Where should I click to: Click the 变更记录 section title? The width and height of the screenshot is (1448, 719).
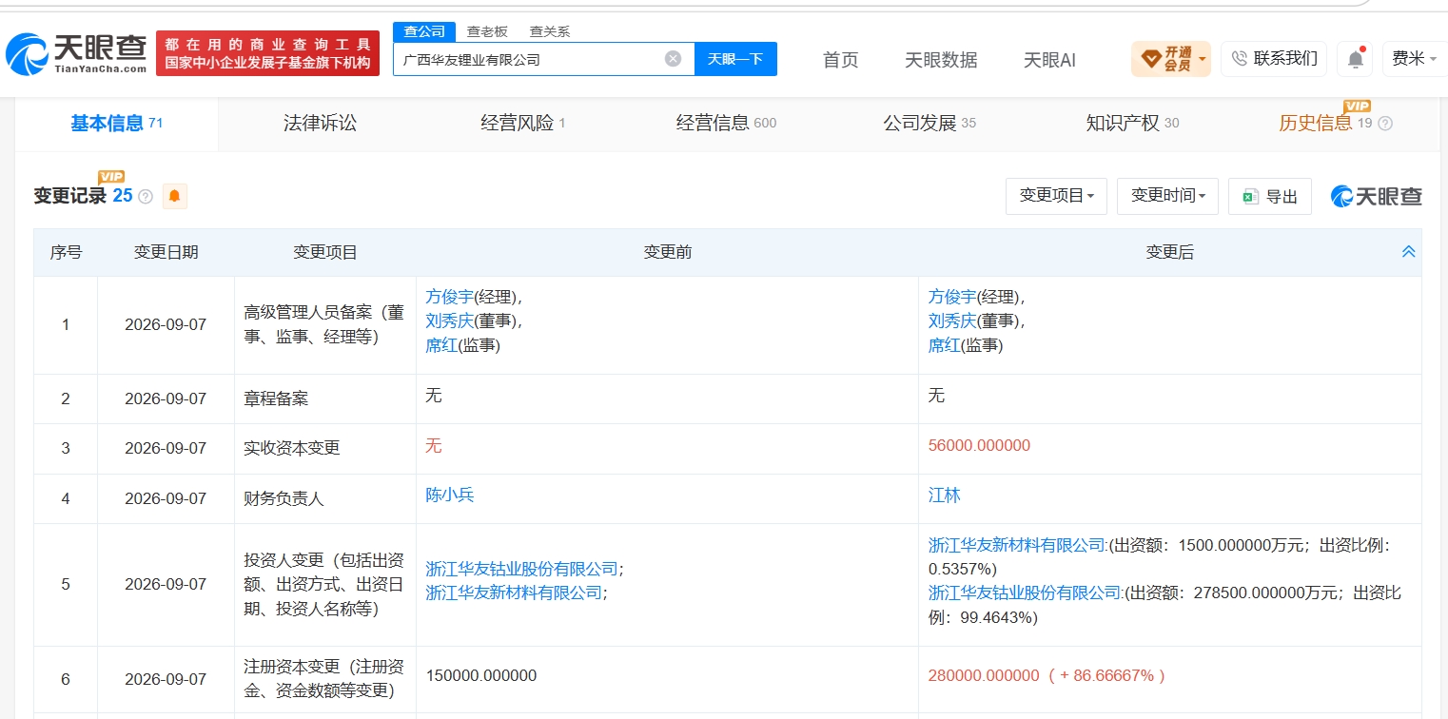coord(70,196)
